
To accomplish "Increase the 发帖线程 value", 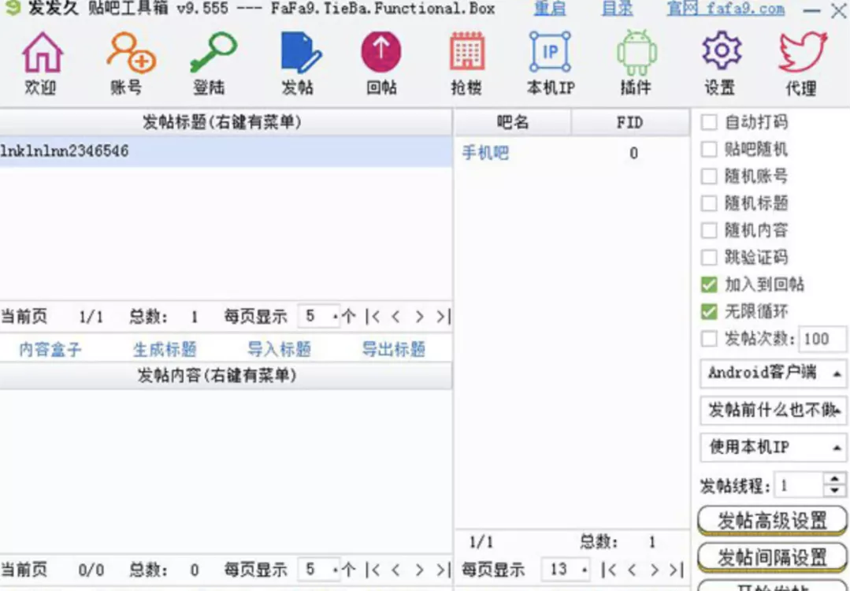I will 835,479.
